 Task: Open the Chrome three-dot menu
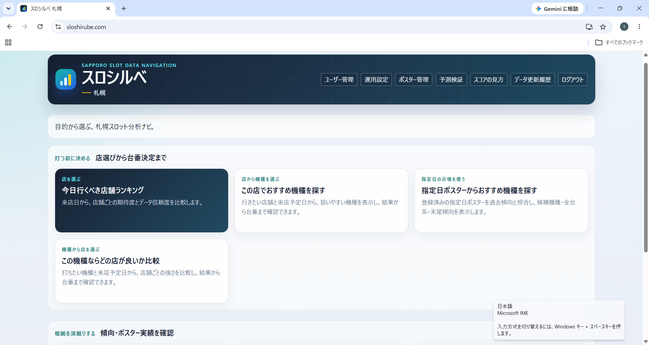(x=639, y=27)
